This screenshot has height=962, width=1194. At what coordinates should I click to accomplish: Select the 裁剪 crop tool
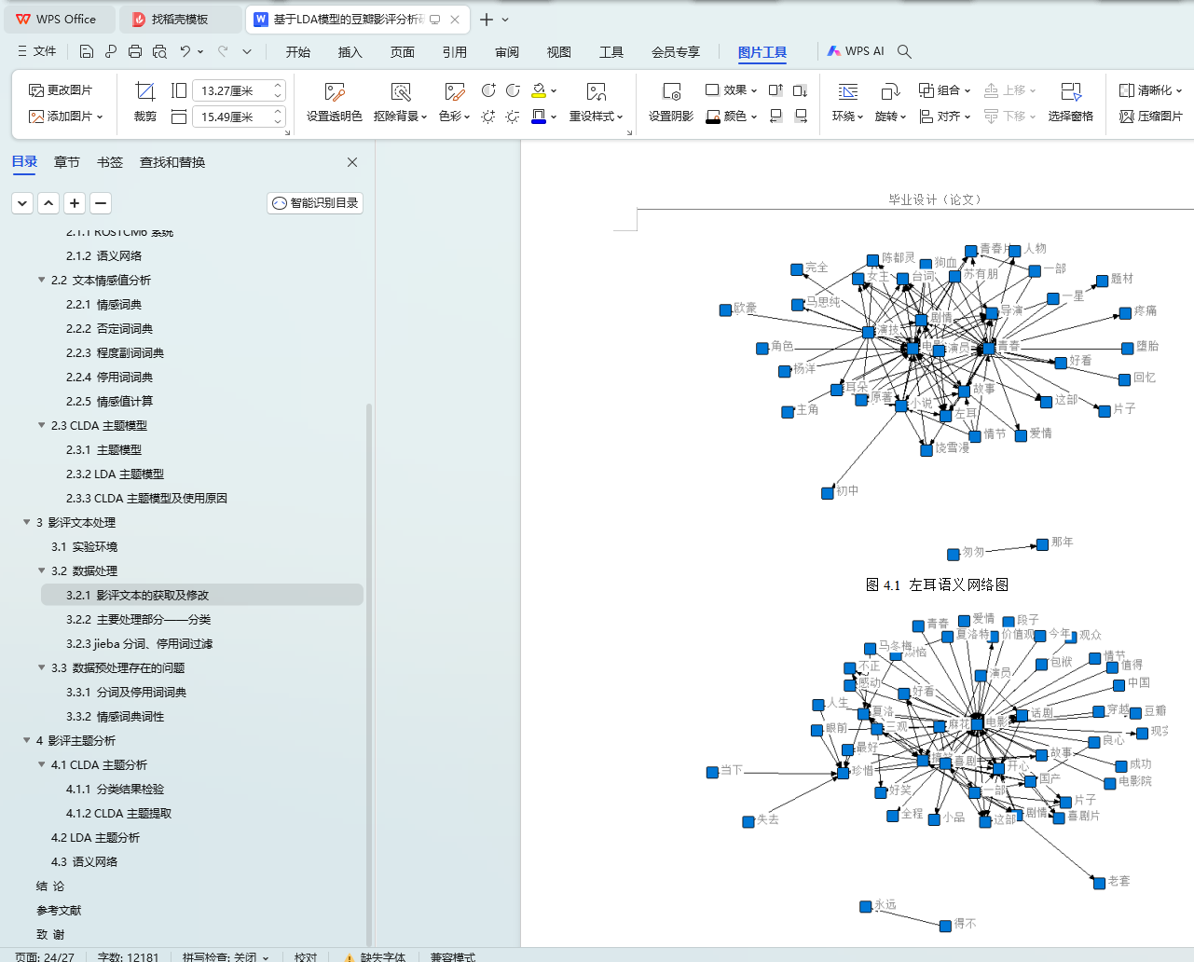145,103
